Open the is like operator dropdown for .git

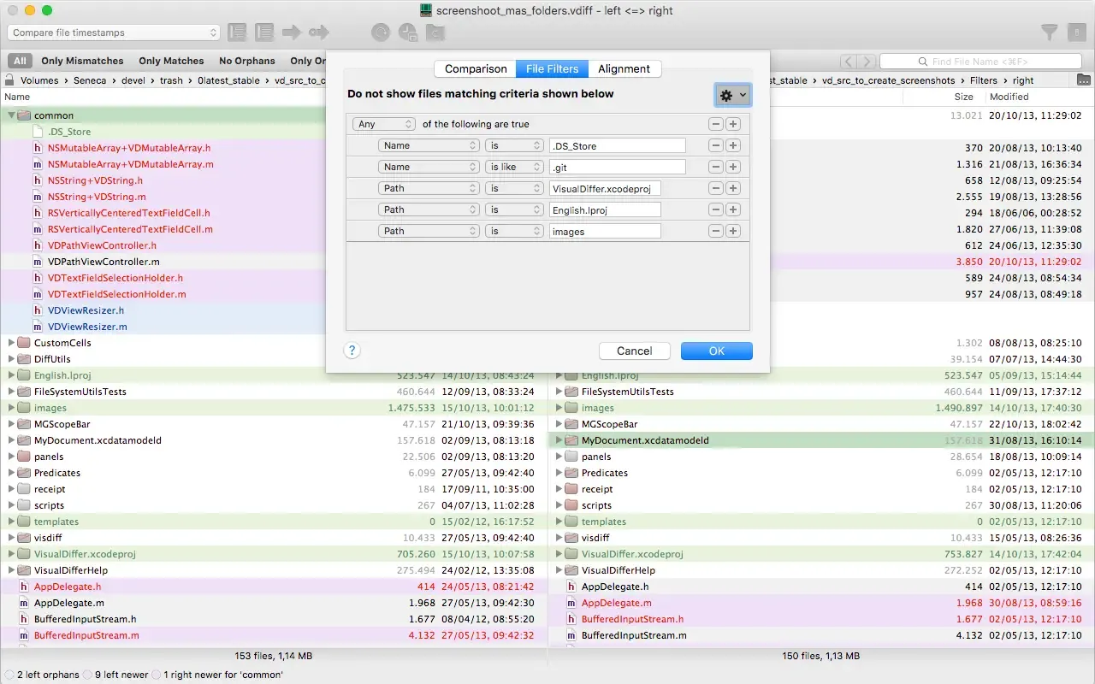514,166
